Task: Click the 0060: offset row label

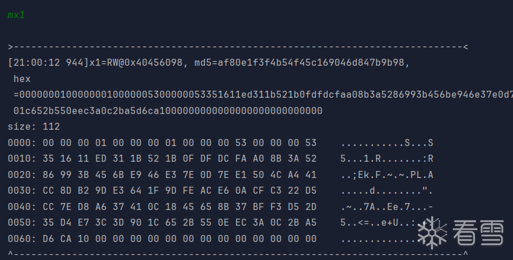Action: coord(22,238)
